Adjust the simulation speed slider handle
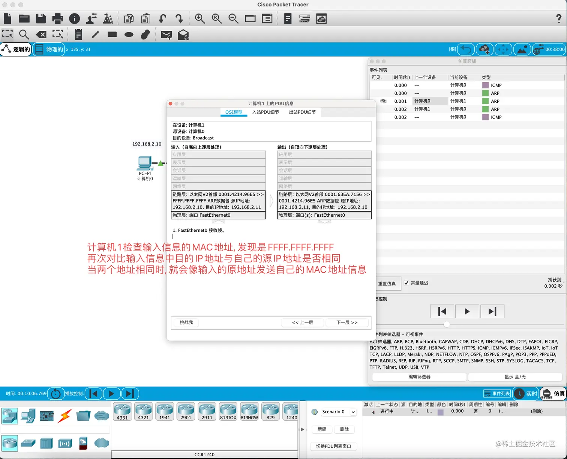The width and height of the screenshot is (567, 459). click(x=447, y=324)
